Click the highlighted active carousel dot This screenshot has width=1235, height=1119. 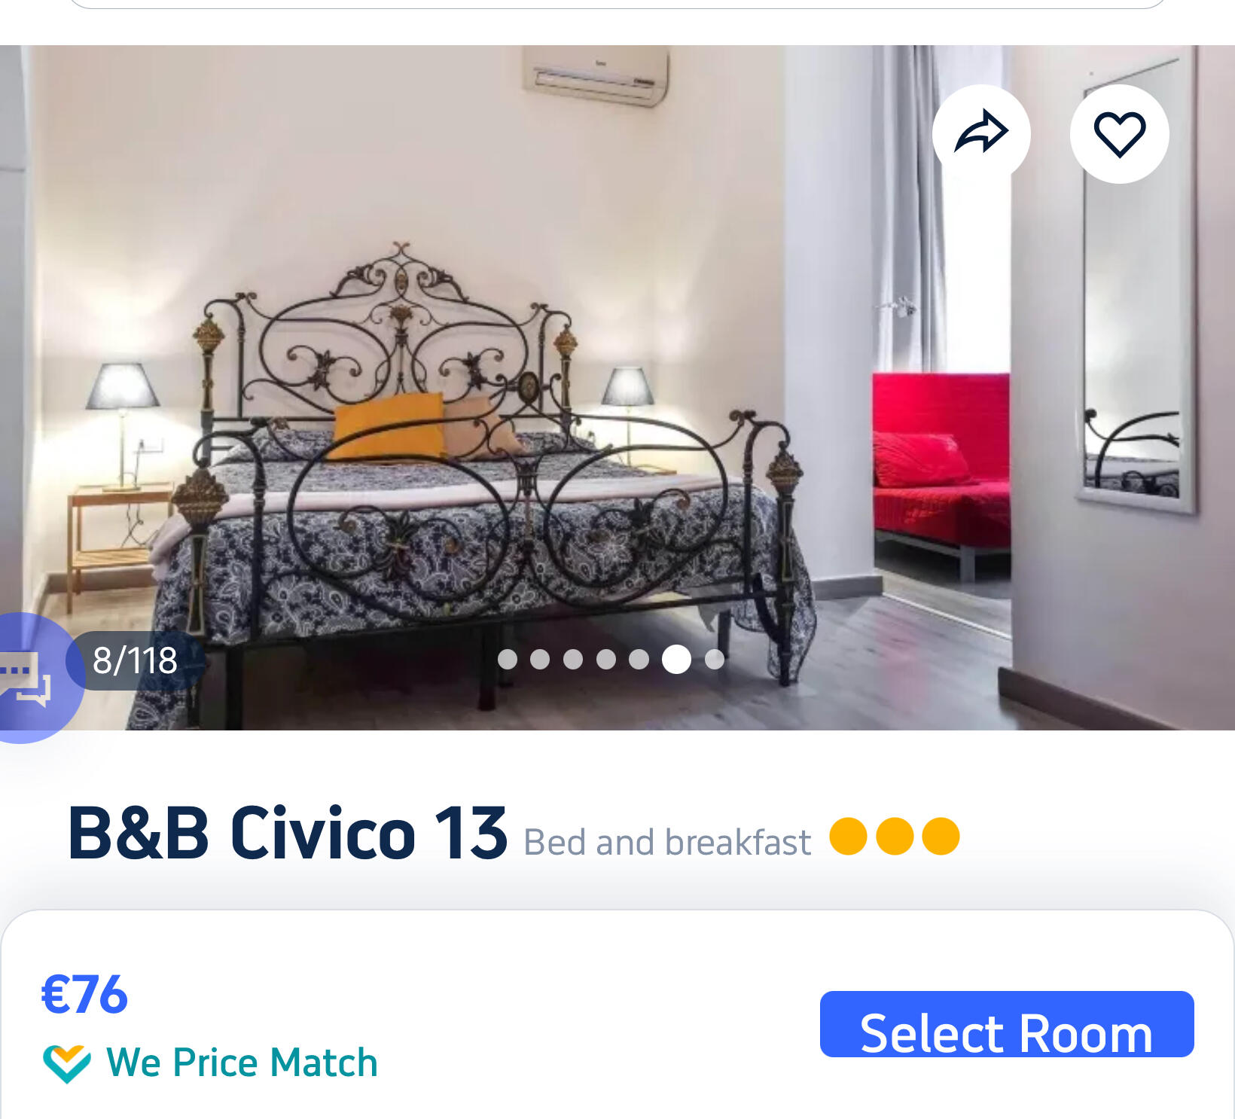click(676, 659)
